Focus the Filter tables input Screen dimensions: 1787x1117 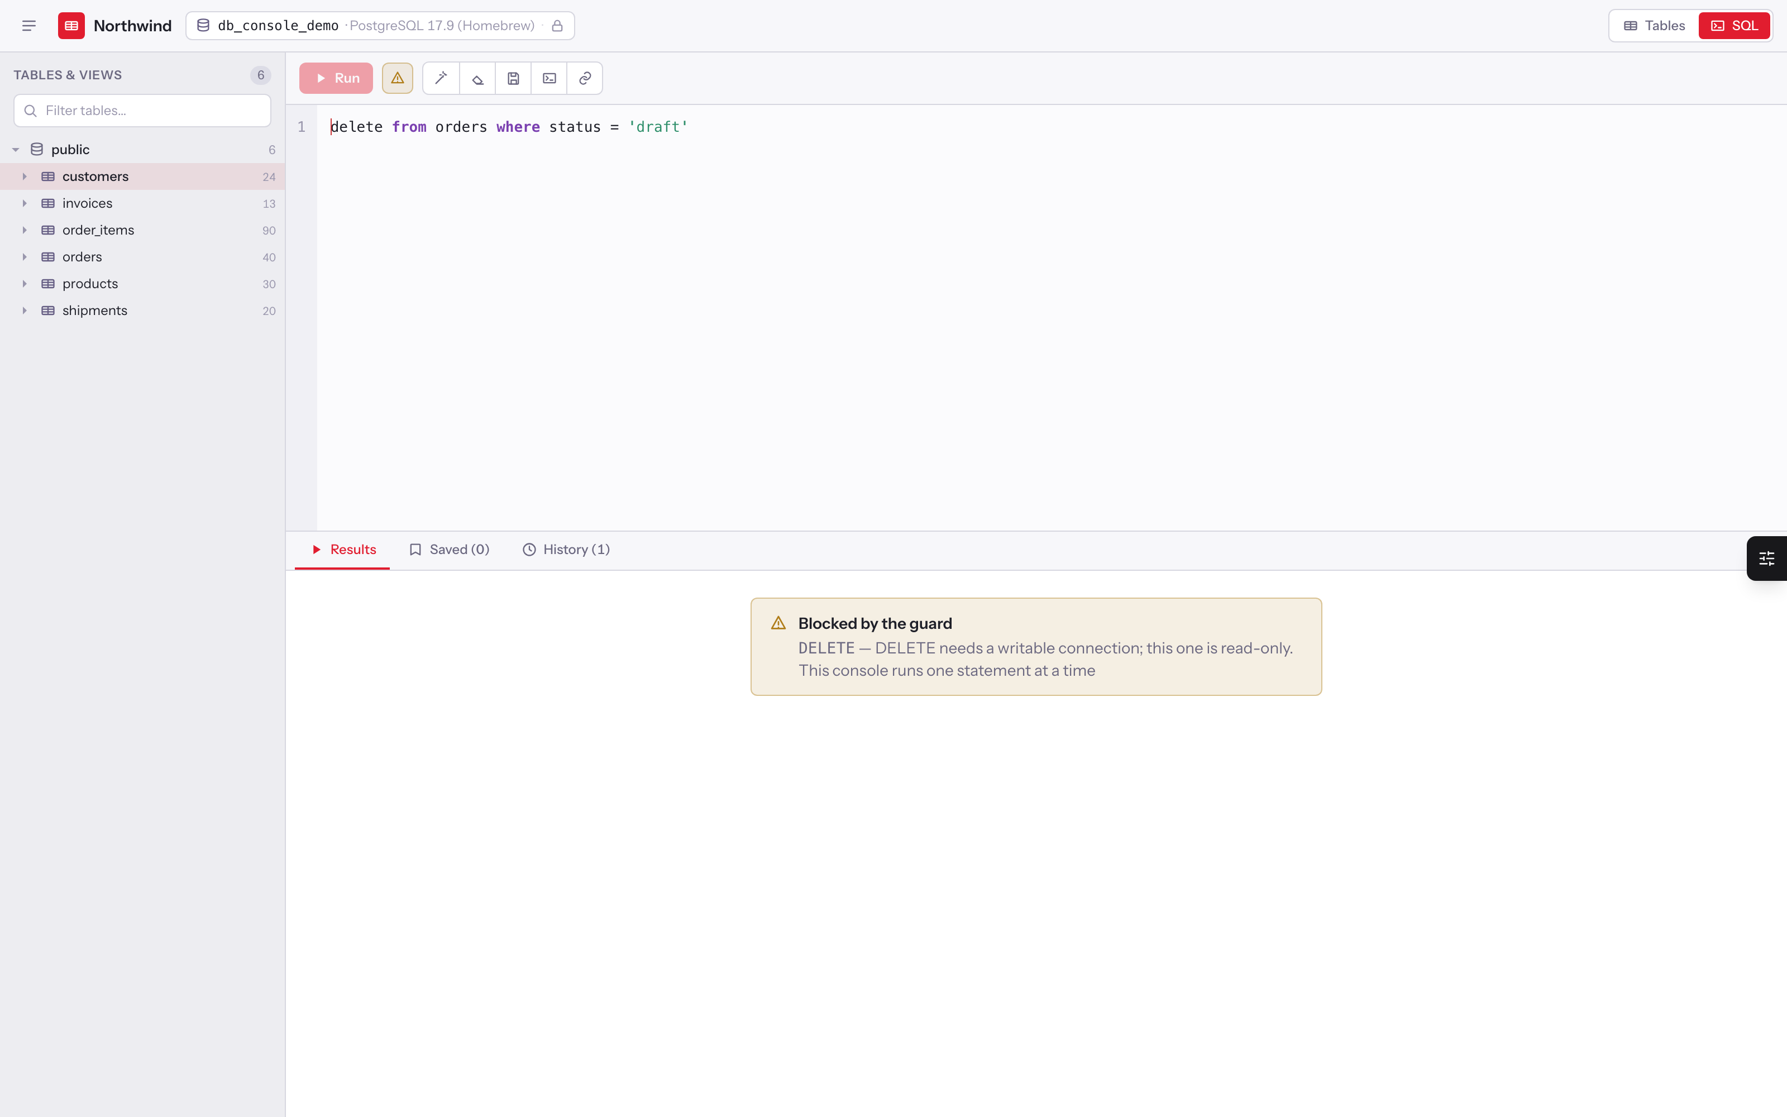click(x=142, y=111)
